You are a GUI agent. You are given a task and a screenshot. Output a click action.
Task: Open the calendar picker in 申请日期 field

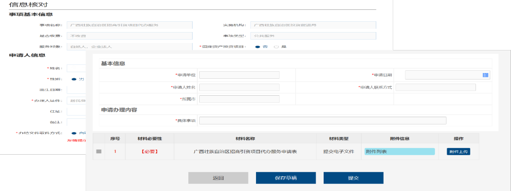[485, 75]
